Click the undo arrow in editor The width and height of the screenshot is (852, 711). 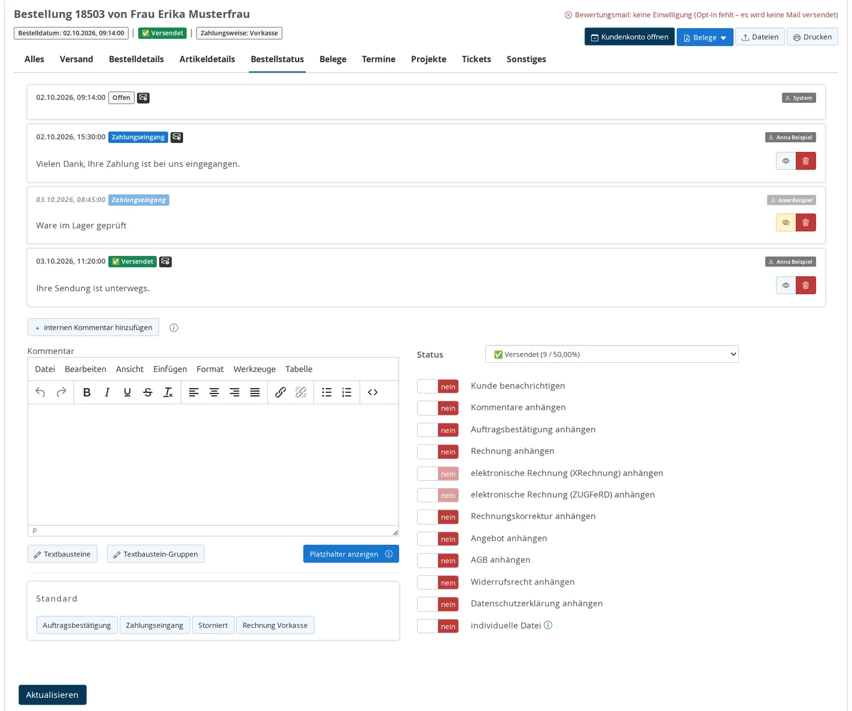pyautogui.click(x=40, y=392)
